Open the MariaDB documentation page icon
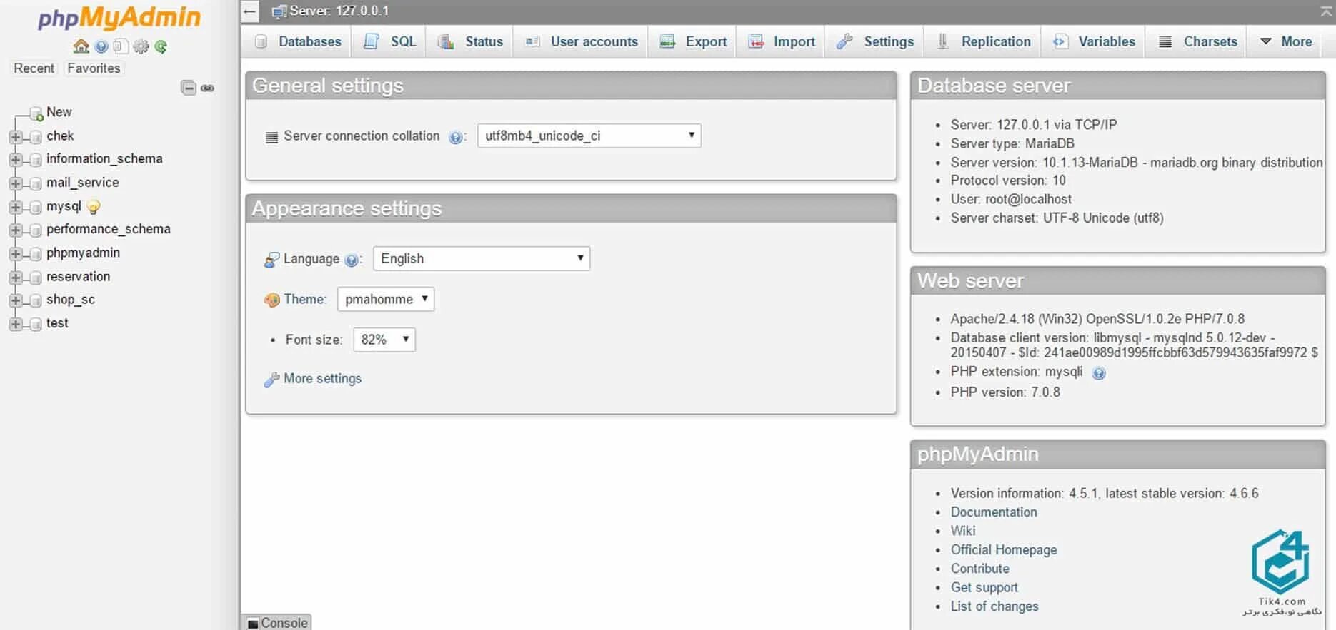This screenshot has width=1336, height=630. (121, 46)
